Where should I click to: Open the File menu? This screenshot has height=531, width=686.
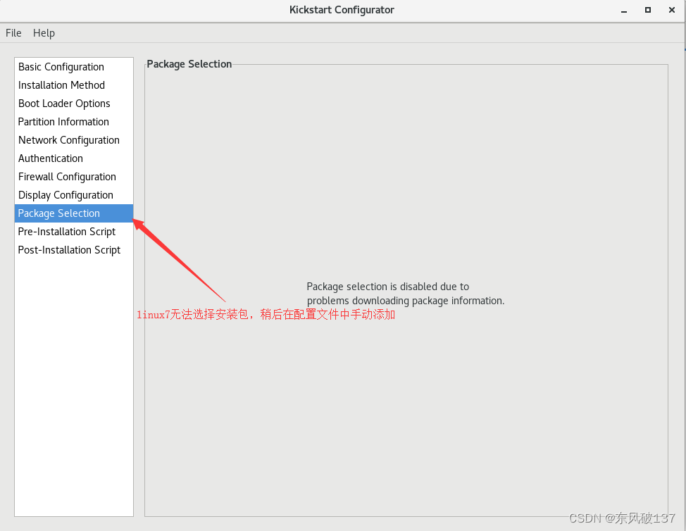pyautogui.click(x=13, y=32)
